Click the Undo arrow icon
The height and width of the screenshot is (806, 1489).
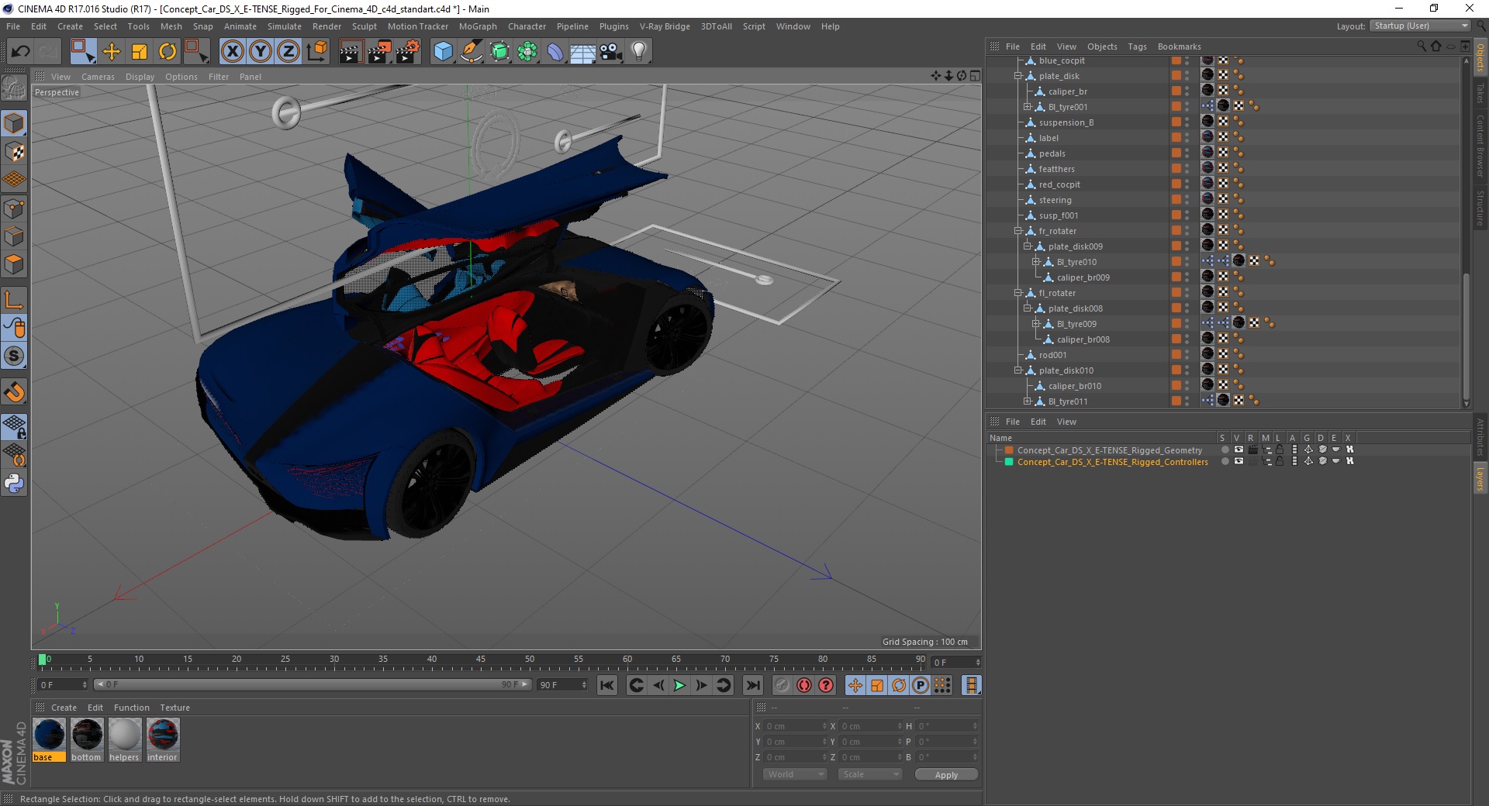coord(21,52)
